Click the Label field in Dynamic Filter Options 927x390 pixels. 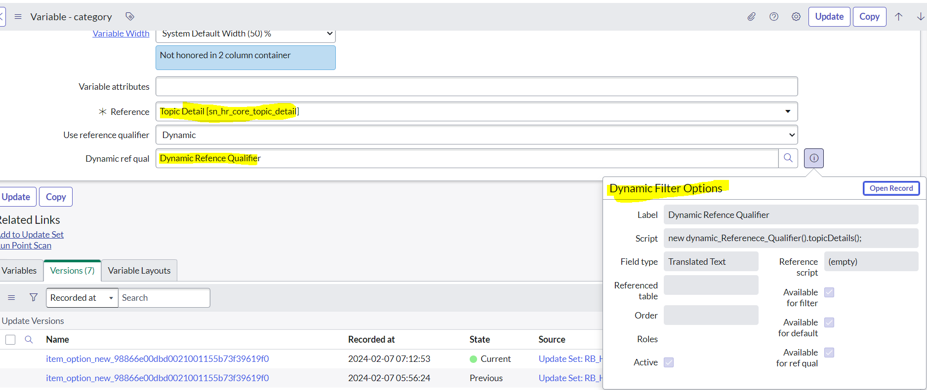point(791,215)
